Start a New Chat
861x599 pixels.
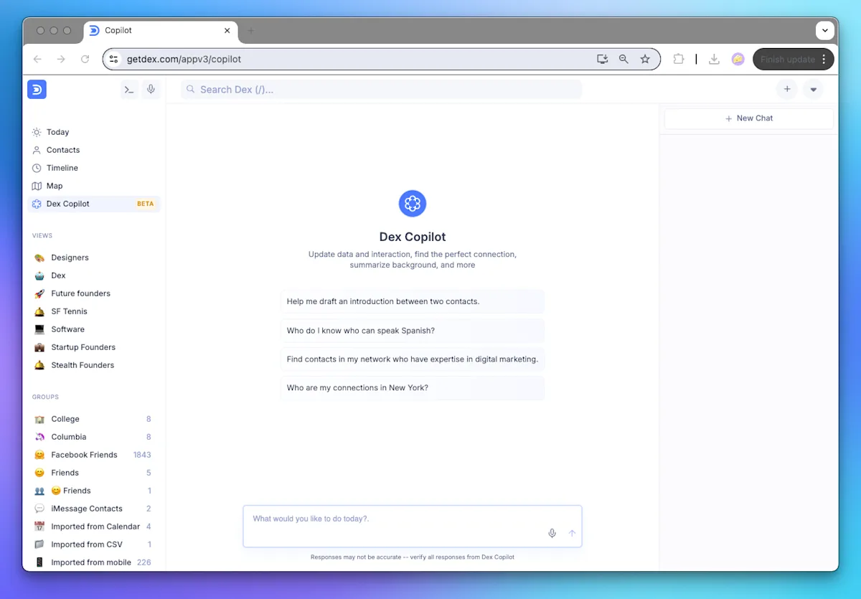[749, 118]
